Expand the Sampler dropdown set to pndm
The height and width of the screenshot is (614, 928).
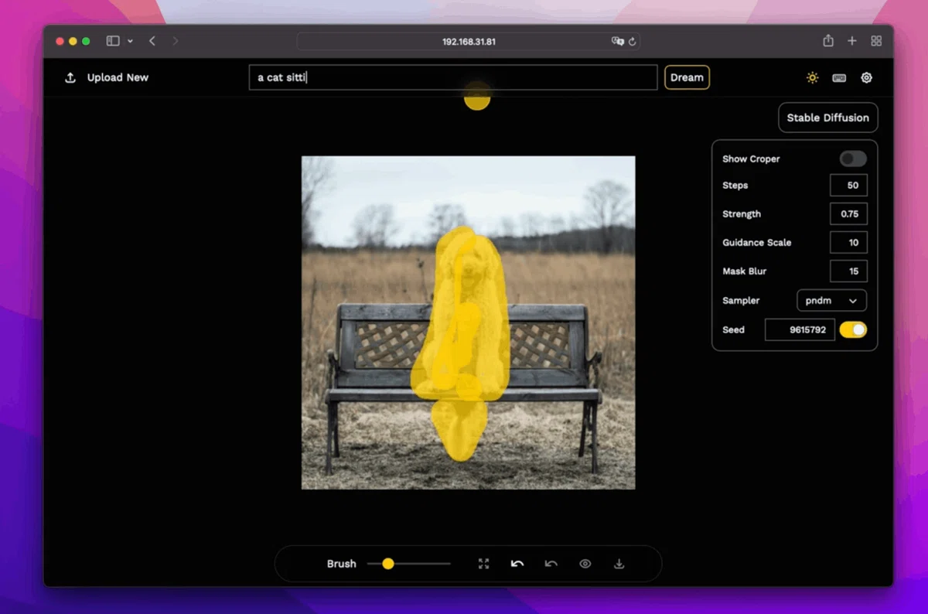(831, 301)
